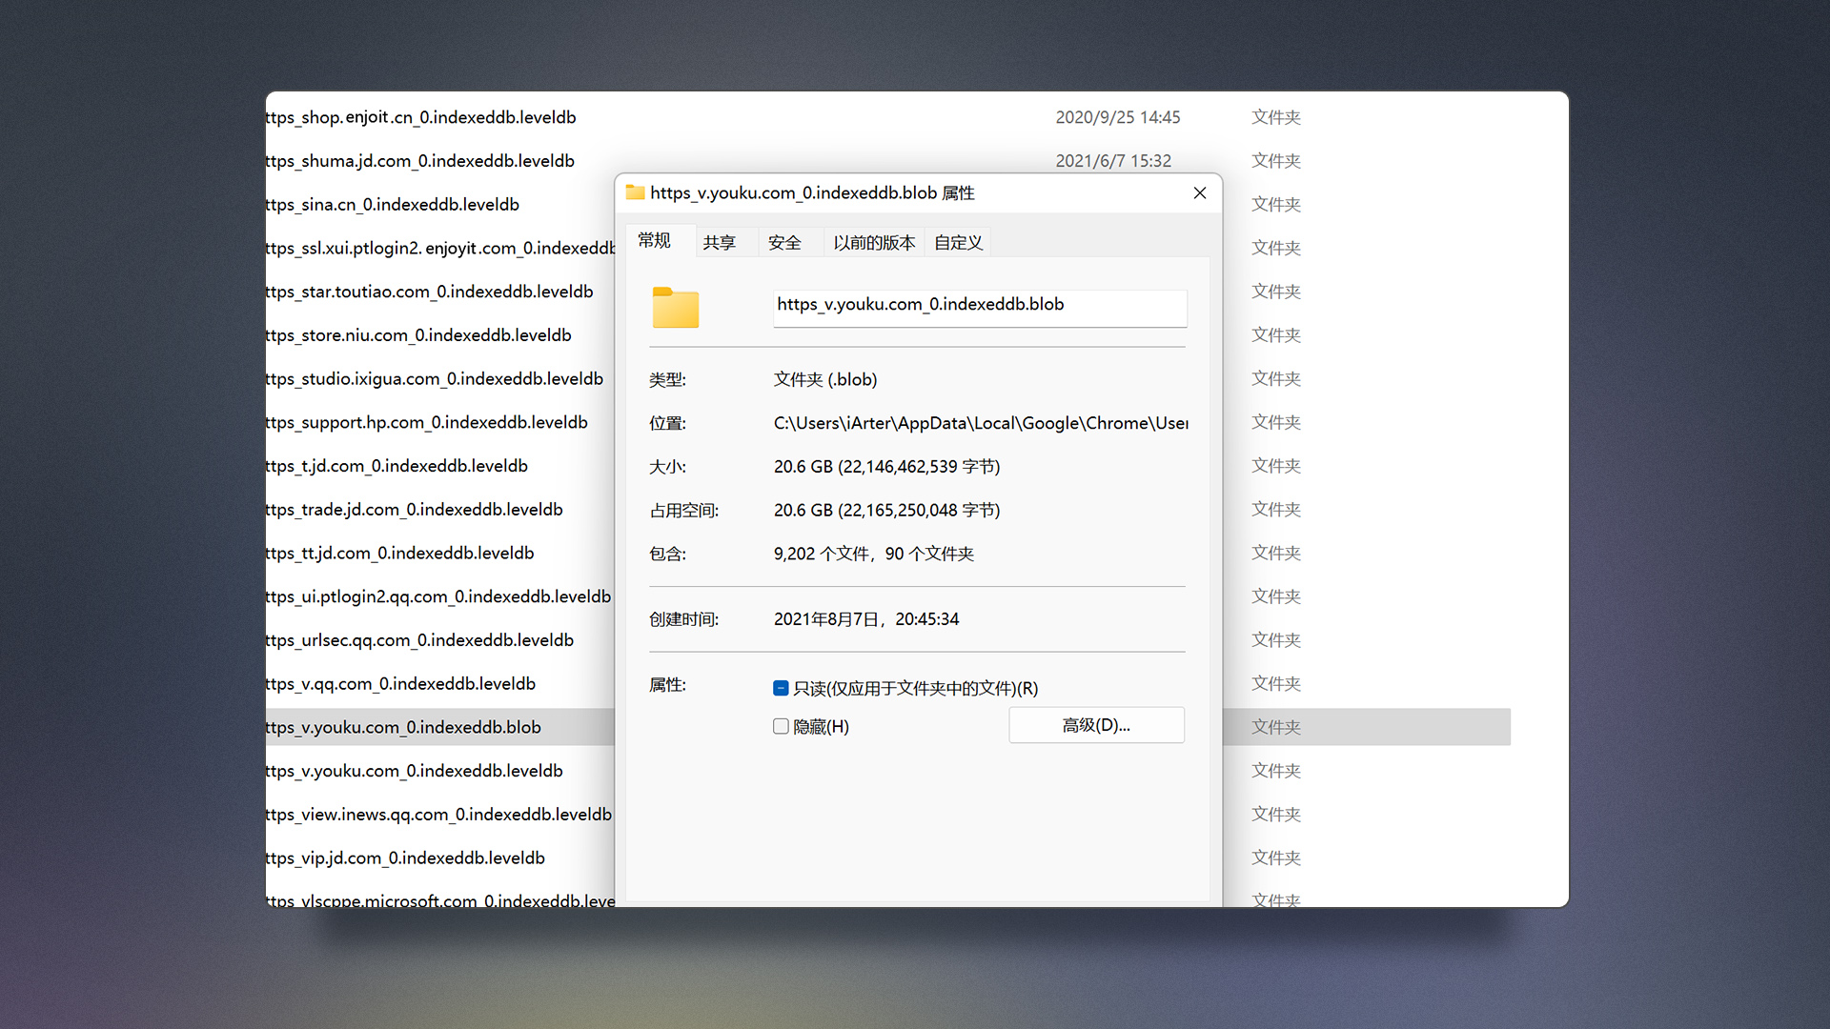Click the https_vip.jd.com folder item
Image resolution: width=1830 pixels, height=1029 pixels.
point(405,857)
